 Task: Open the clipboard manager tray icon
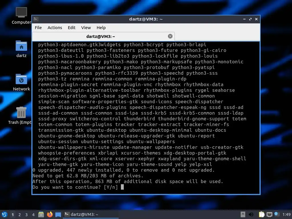tap(262, 214)
